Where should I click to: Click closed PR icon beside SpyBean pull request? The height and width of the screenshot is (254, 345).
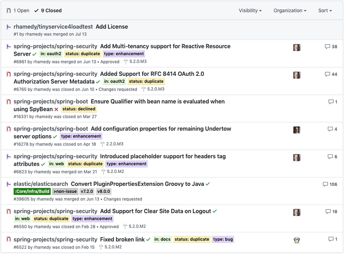[9, 102]
